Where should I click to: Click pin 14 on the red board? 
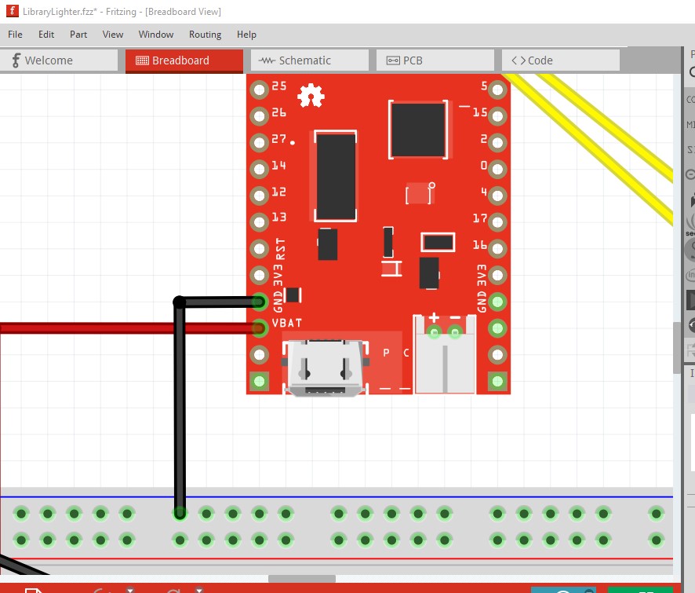[260, 169]
